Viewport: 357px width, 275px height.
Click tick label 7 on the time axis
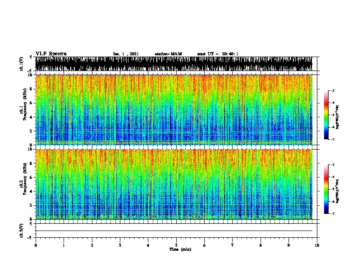click(233, 245)
